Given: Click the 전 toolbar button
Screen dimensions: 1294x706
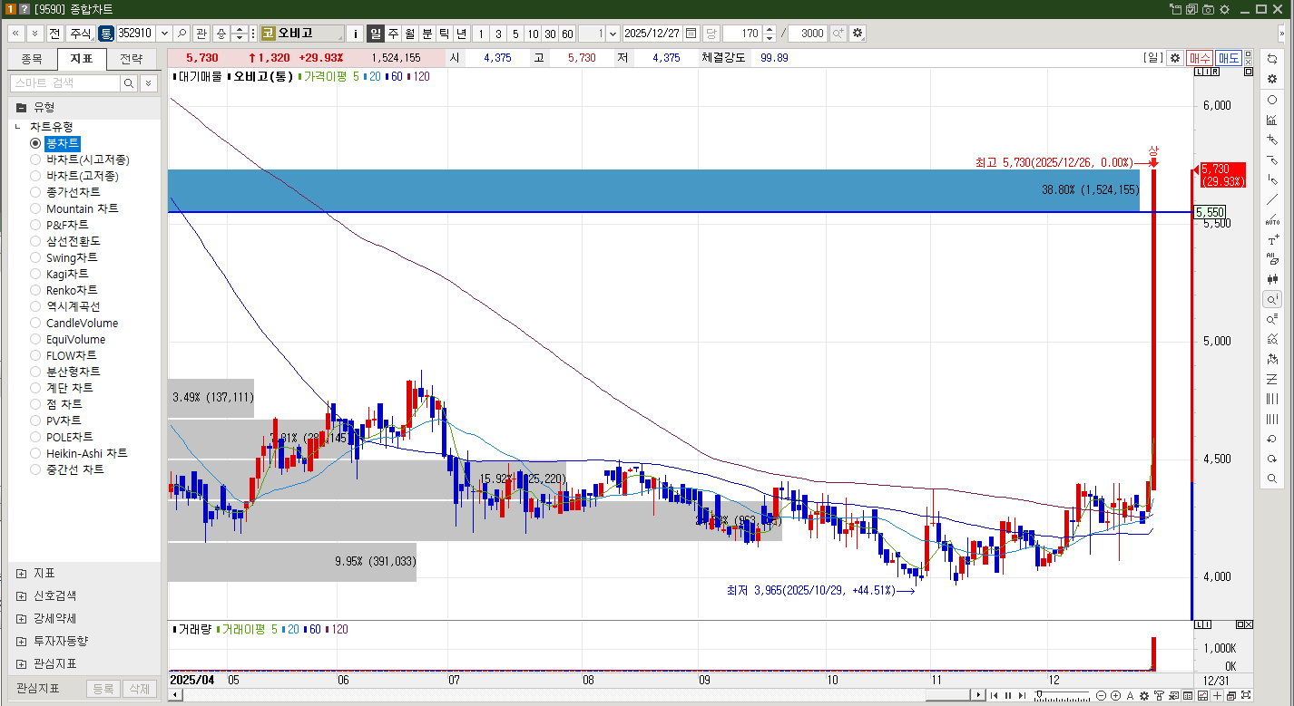Looking at the screenshot, I should pos(54,34).
